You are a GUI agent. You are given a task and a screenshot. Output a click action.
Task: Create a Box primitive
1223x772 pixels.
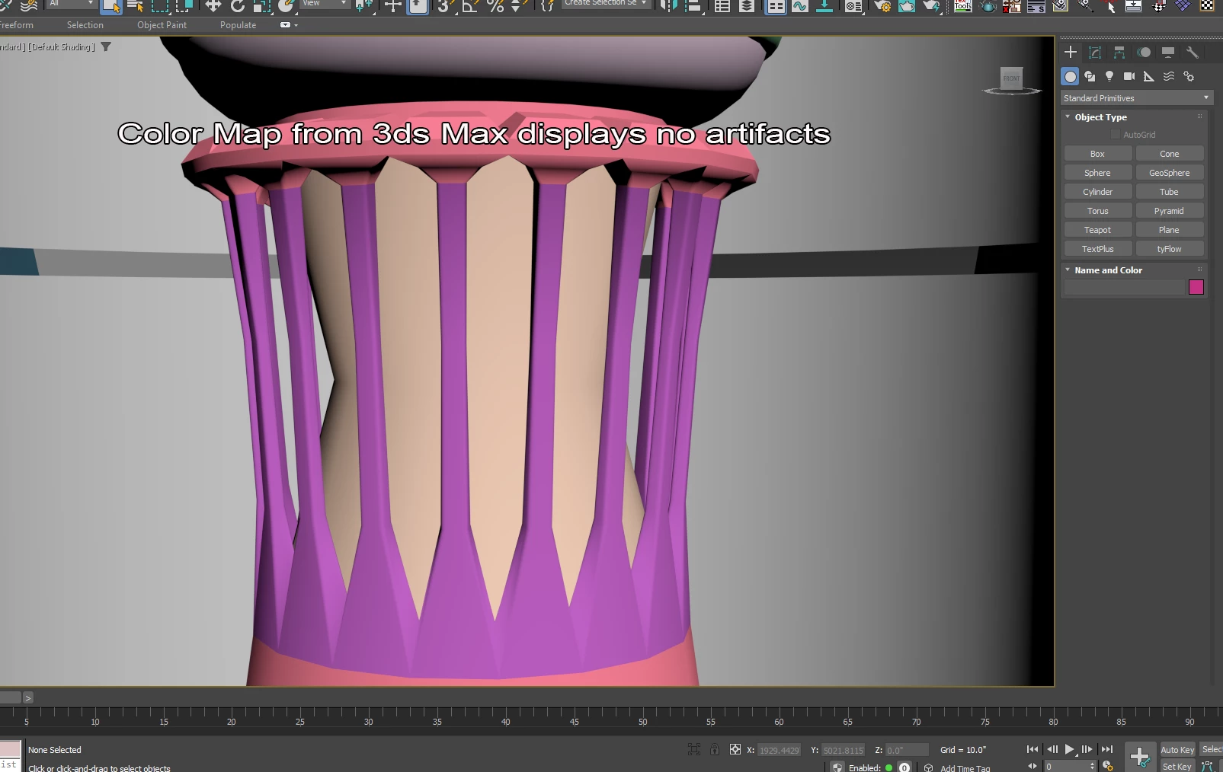1097,154
